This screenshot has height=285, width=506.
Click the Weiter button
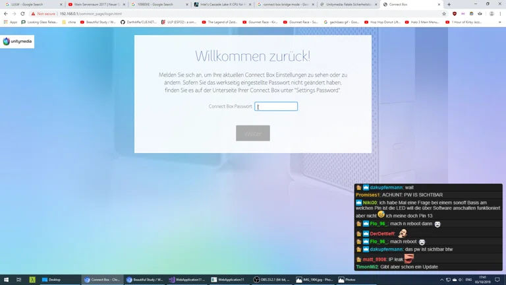click(253, 133)
